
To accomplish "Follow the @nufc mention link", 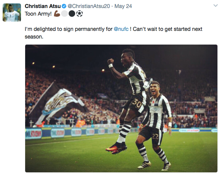I will (121, 29).
